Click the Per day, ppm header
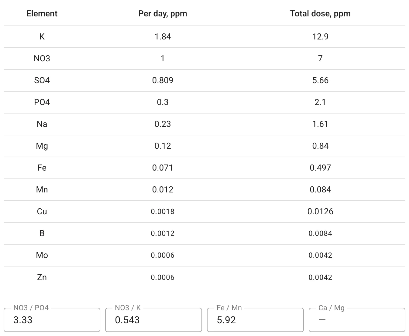The width and height of the screenshot is (409, 336). pyautogui.click(x=163, y=13)
